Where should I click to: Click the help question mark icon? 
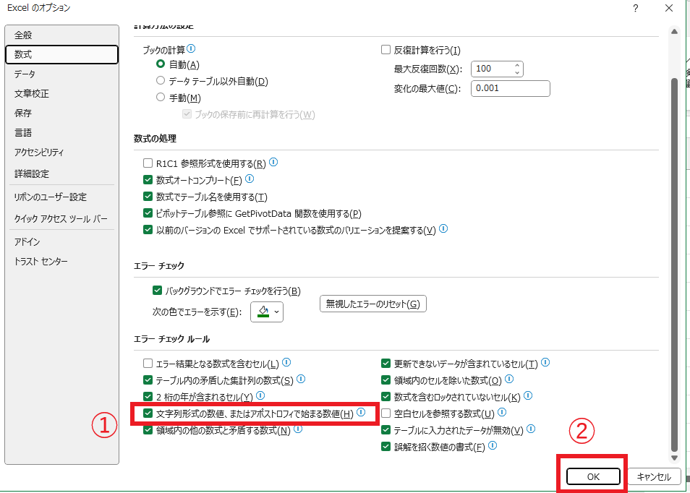(636, 8)
